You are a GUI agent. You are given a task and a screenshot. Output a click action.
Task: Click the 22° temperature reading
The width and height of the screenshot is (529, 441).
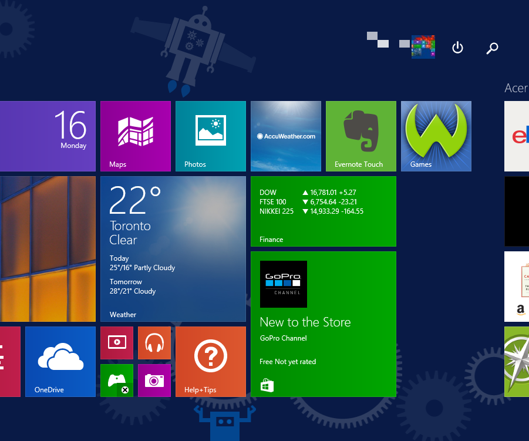coord(135,200)
